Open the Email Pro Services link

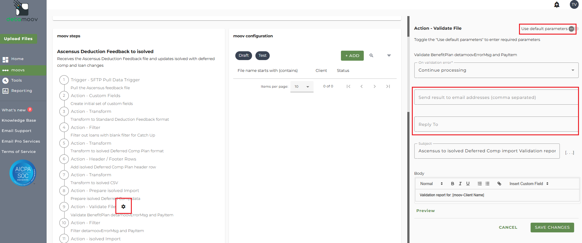(x=21, y=141)
